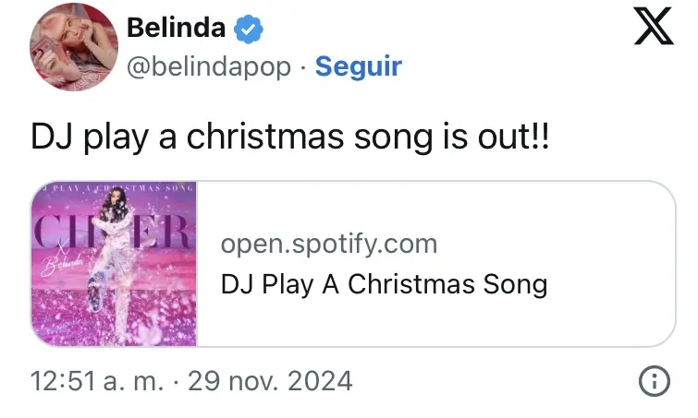This screenshot has width=698, height=418.
Task: Click the empty area right of the card title
Action: (x=610, y=283)
